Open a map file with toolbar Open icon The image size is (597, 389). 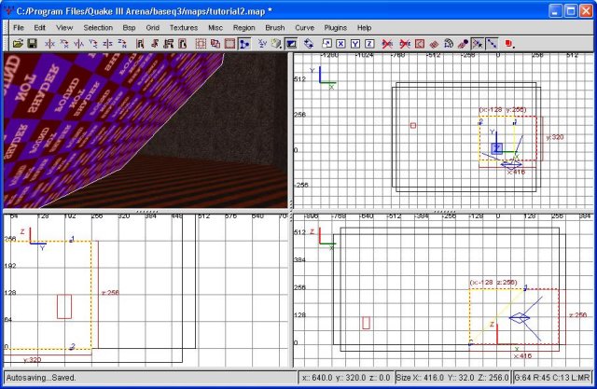(x=18, y=44)
